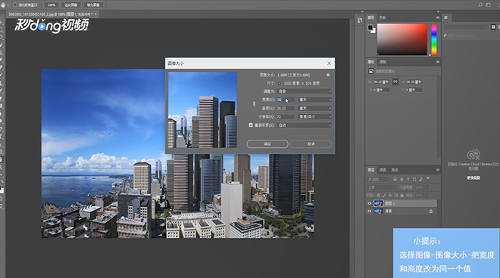The image size is (500, 278).
Task: Click the Properties height field showing 20.32 厘米
Action: click(x=414, y=82)
